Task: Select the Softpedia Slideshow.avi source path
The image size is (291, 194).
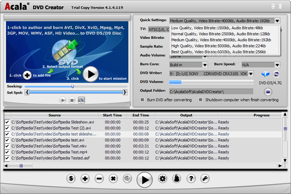Action: 53,122
